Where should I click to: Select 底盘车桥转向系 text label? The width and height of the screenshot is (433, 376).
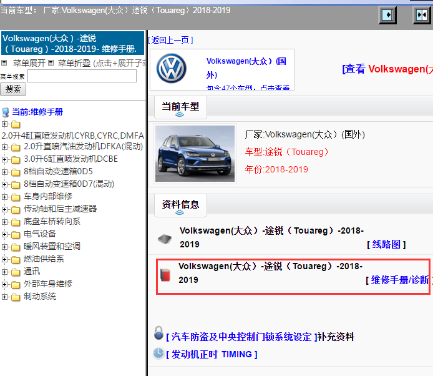click(x=52, y=222)
